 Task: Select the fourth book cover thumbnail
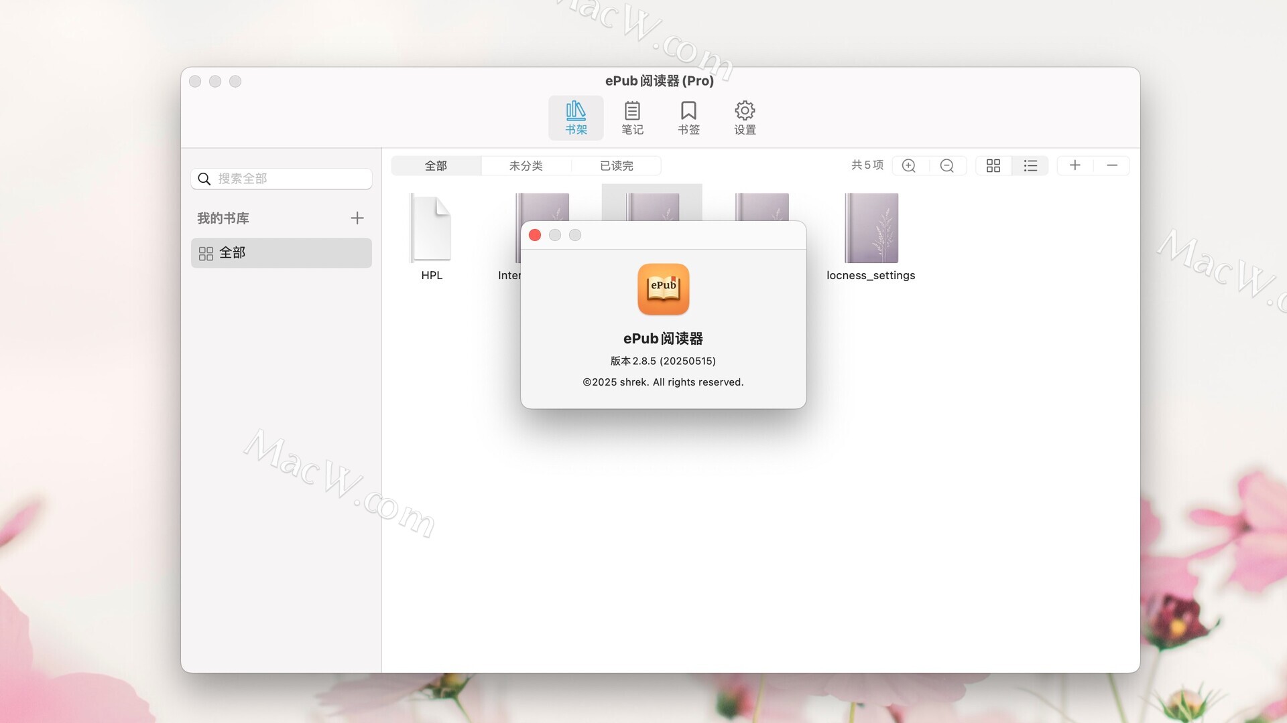[761, 207]
